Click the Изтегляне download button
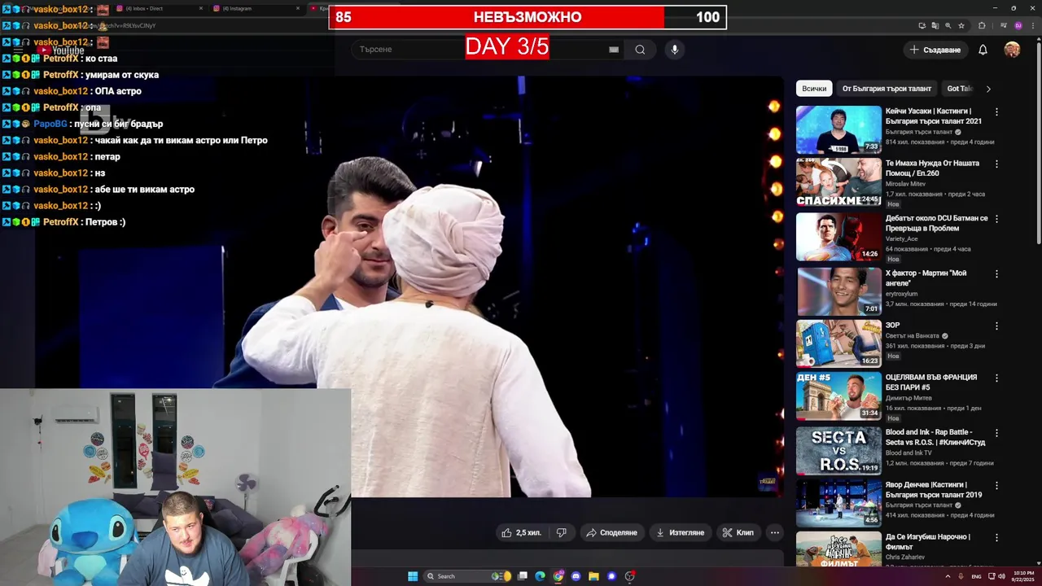The width and height of the screenshot is (1042, 586). tap(680, 532)
